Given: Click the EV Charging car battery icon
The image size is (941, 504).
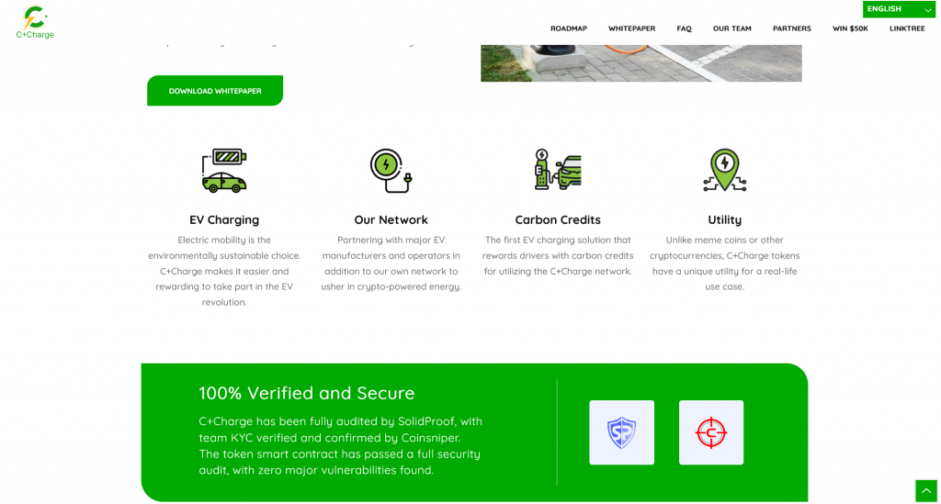Looking at the screenshot, I should [224, 171].
